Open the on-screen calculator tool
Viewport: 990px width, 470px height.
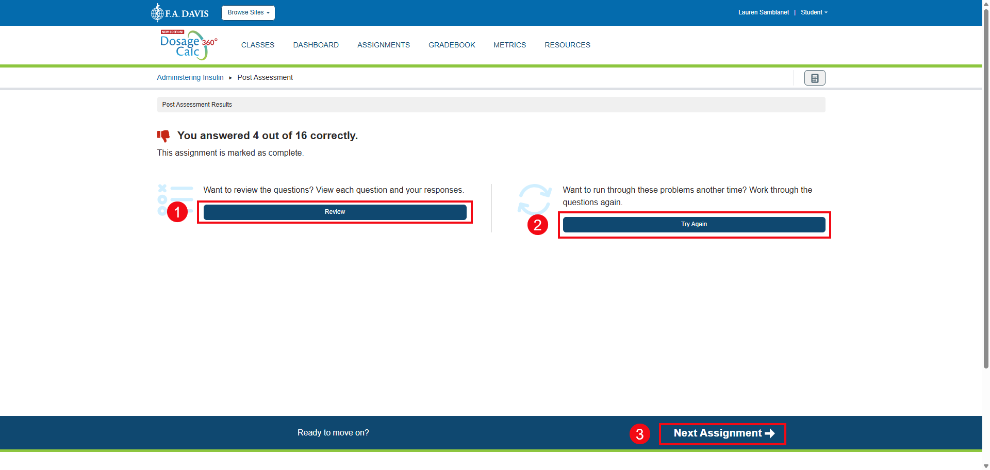click(814, 78)
